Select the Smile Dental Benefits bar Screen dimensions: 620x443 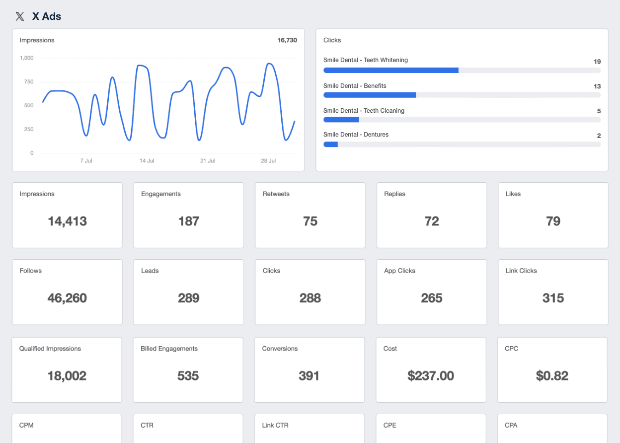coord(462,95)
